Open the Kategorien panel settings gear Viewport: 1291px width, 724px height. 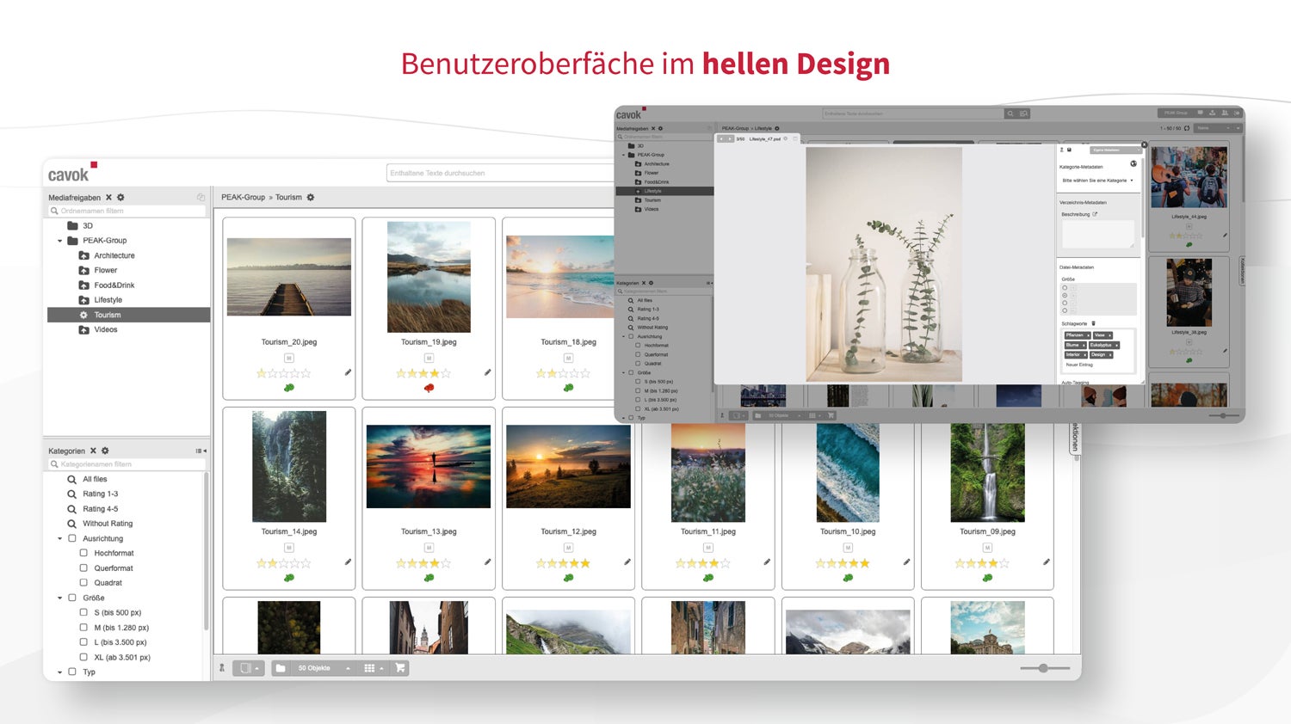point(105,450)
